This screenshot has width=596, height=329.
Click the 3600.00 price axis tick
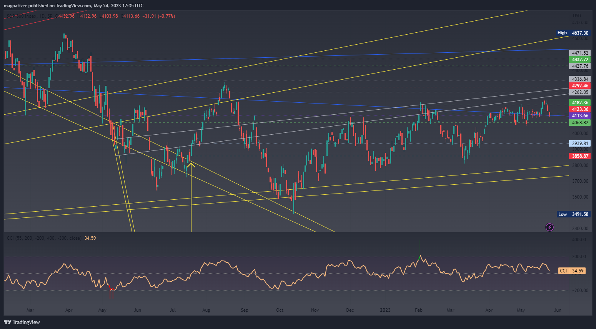click(x=580, y=197)
